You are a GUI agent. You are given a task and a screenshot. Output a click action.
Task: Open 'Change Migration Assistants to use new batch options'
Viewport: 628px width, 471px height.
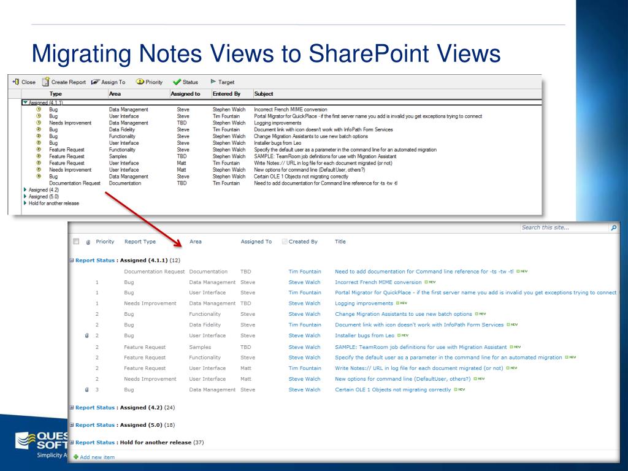pyautogui.click(x=404, y=314)
